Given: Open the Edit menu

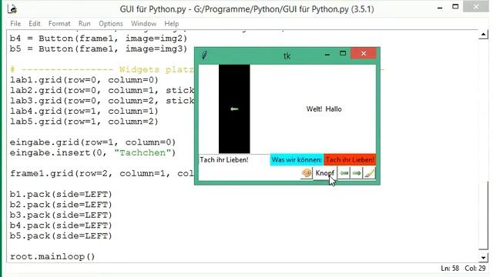Looking at the screenshot, I should coord(34,24).
